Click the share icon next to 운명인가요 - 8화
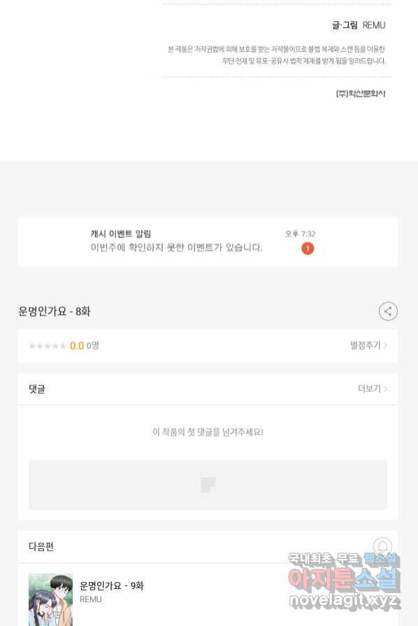This screenshot has width=418, height=626. pos(388,311)
